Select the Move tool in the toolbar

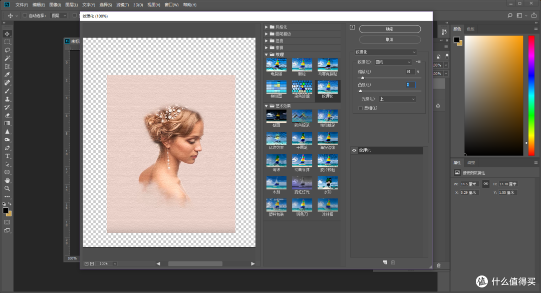[7, 34]
